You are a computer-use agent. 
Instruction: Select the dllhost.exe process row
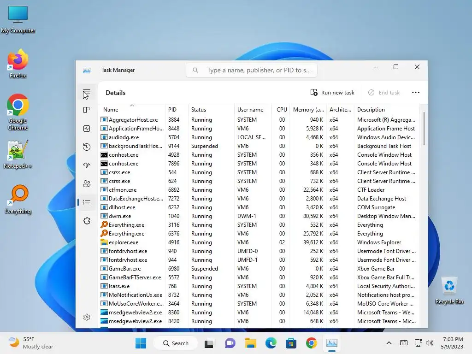tap(259, 207)
